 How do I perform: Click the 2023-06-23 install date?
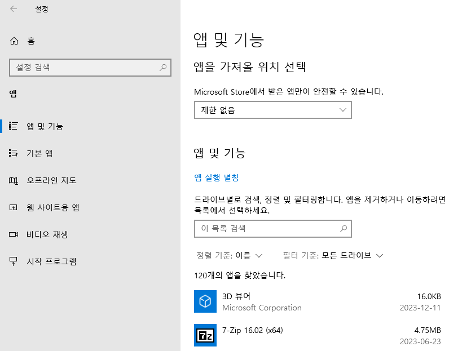click(420, 341)
